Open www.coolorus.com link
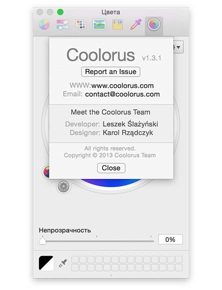The height and width of the screenshot is (290, 222). coord(122,85)
